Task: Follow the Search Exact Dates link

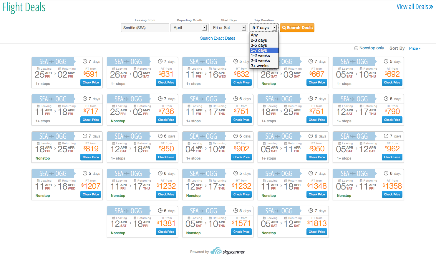Action: point(218,38)
